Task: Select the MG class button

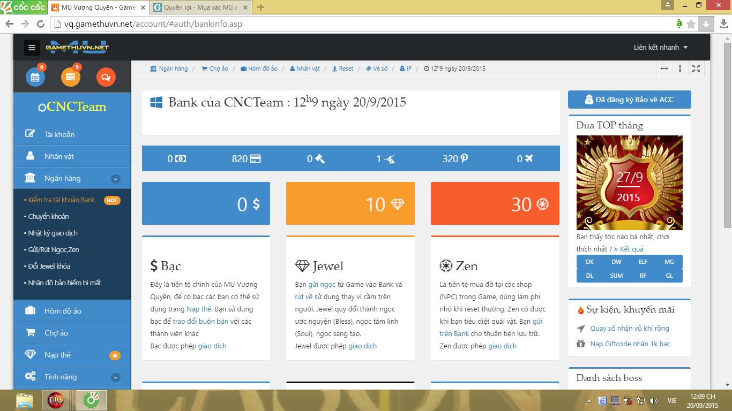Action: (669, 262)
